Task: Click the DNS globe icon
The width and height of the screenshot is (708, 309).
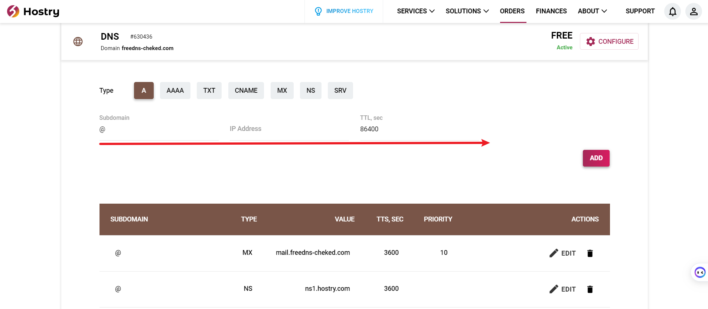Action: point(78,42)
